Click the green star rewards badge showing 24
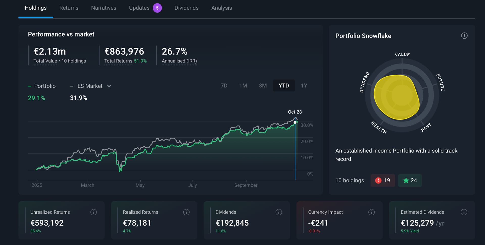 [410, 180]
